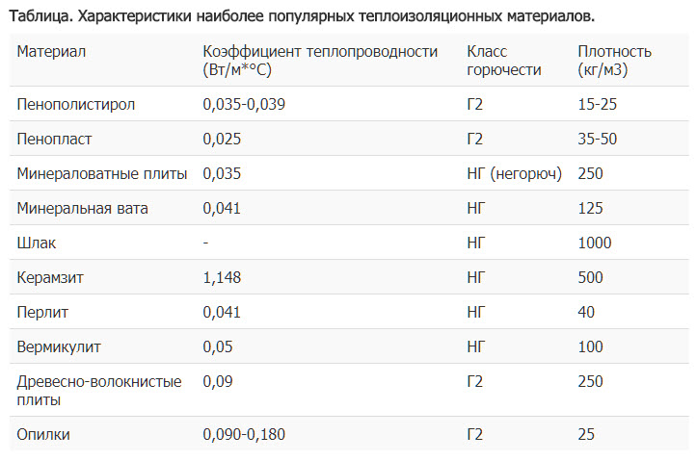Select the 'Материал' column header

[51, 51]
